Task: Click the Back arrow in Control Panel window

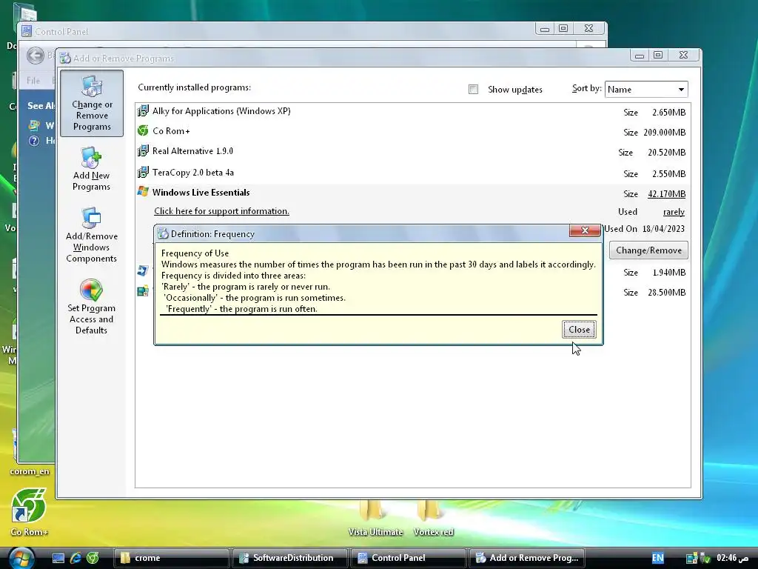Action: click(x=36, y=56)
